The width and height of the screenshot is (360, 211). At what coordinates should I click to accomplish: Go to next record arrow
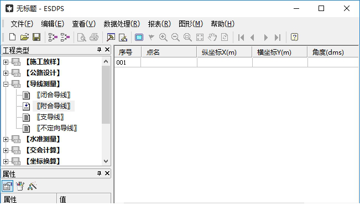(265, 38)
